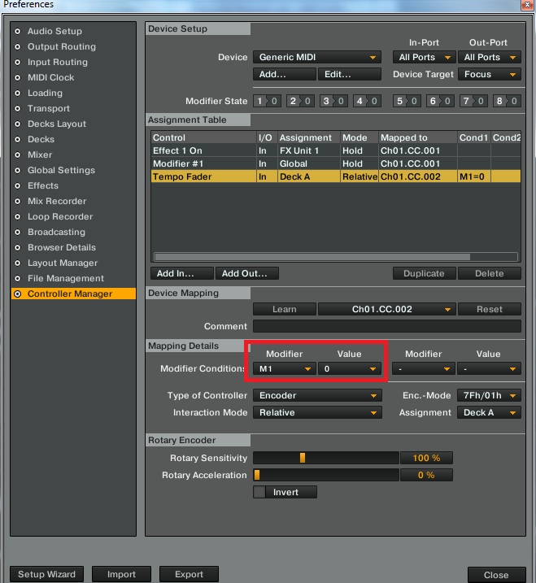
Task: Toggle the Invert checkbox
Action: 259,492
